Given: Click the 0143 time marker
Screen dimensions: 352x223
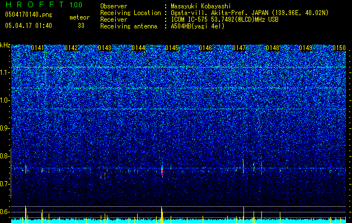Looking at the screenshot, I should [x=105, y=48].
